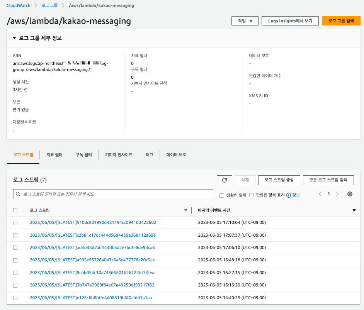
Task: Open log stream ending in 477776e20c3ee
Action: tap(92, 260)
